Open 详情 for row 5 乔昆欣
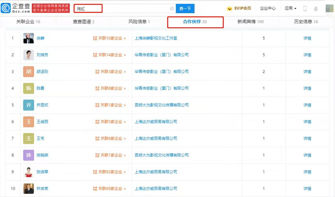Screen dimensions: 335x197 [x=307, y=105]
